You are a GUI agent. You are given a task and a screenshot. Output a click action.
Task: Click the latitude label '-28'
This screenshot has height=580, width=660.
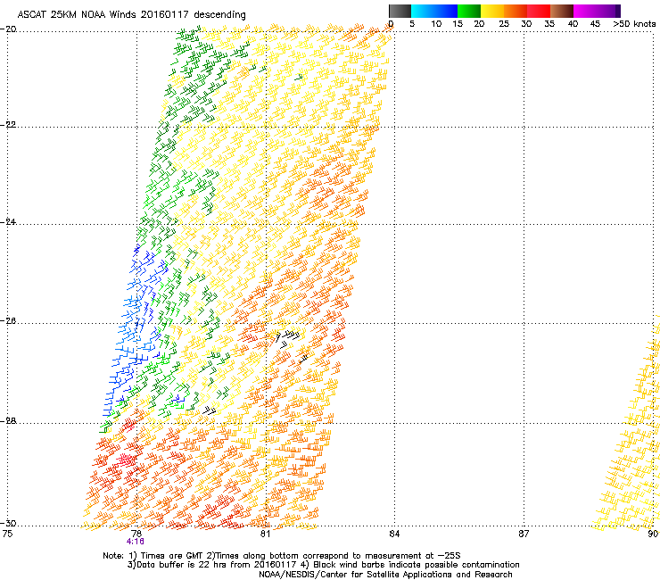click(x=8, y=421)
